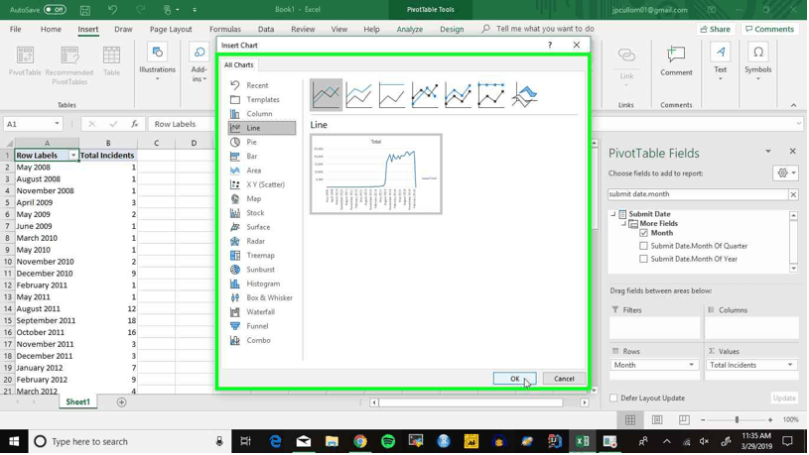Choose the Histogram chart category

click(262, 284)
